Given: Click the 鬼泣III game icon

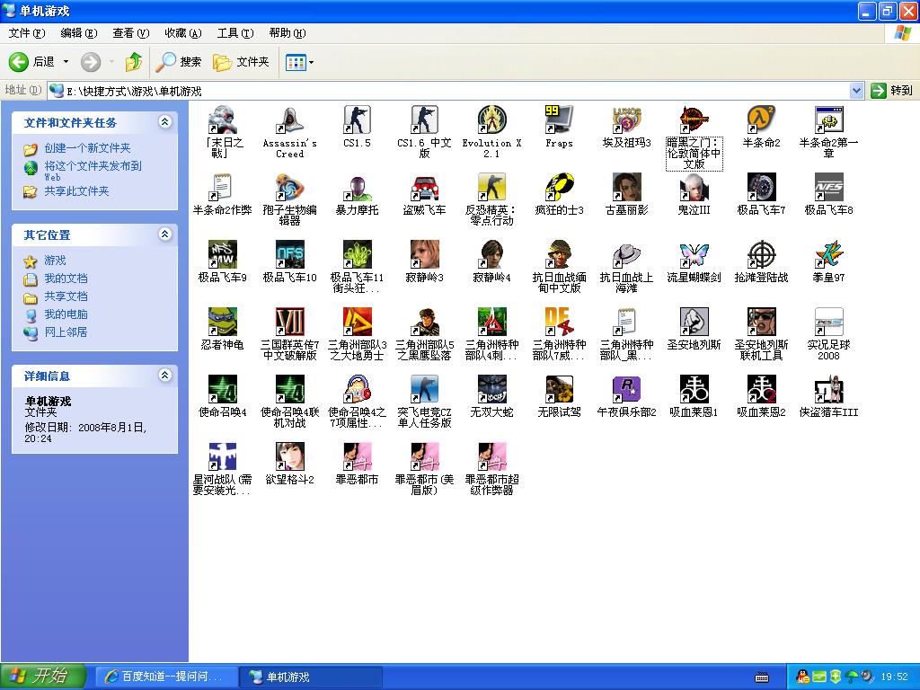Looking at the screenshot, I should tap(694, 188).
